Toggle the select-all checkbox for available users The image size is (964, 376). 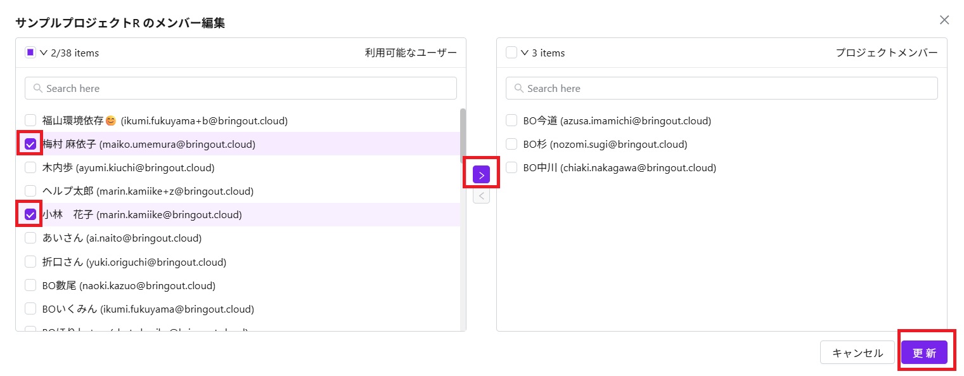[30, 53]
